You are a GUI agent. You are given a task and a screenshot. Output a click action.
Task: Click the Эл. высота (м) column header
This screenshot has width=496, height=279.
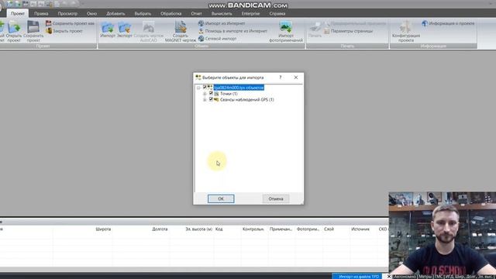point(198,229)
